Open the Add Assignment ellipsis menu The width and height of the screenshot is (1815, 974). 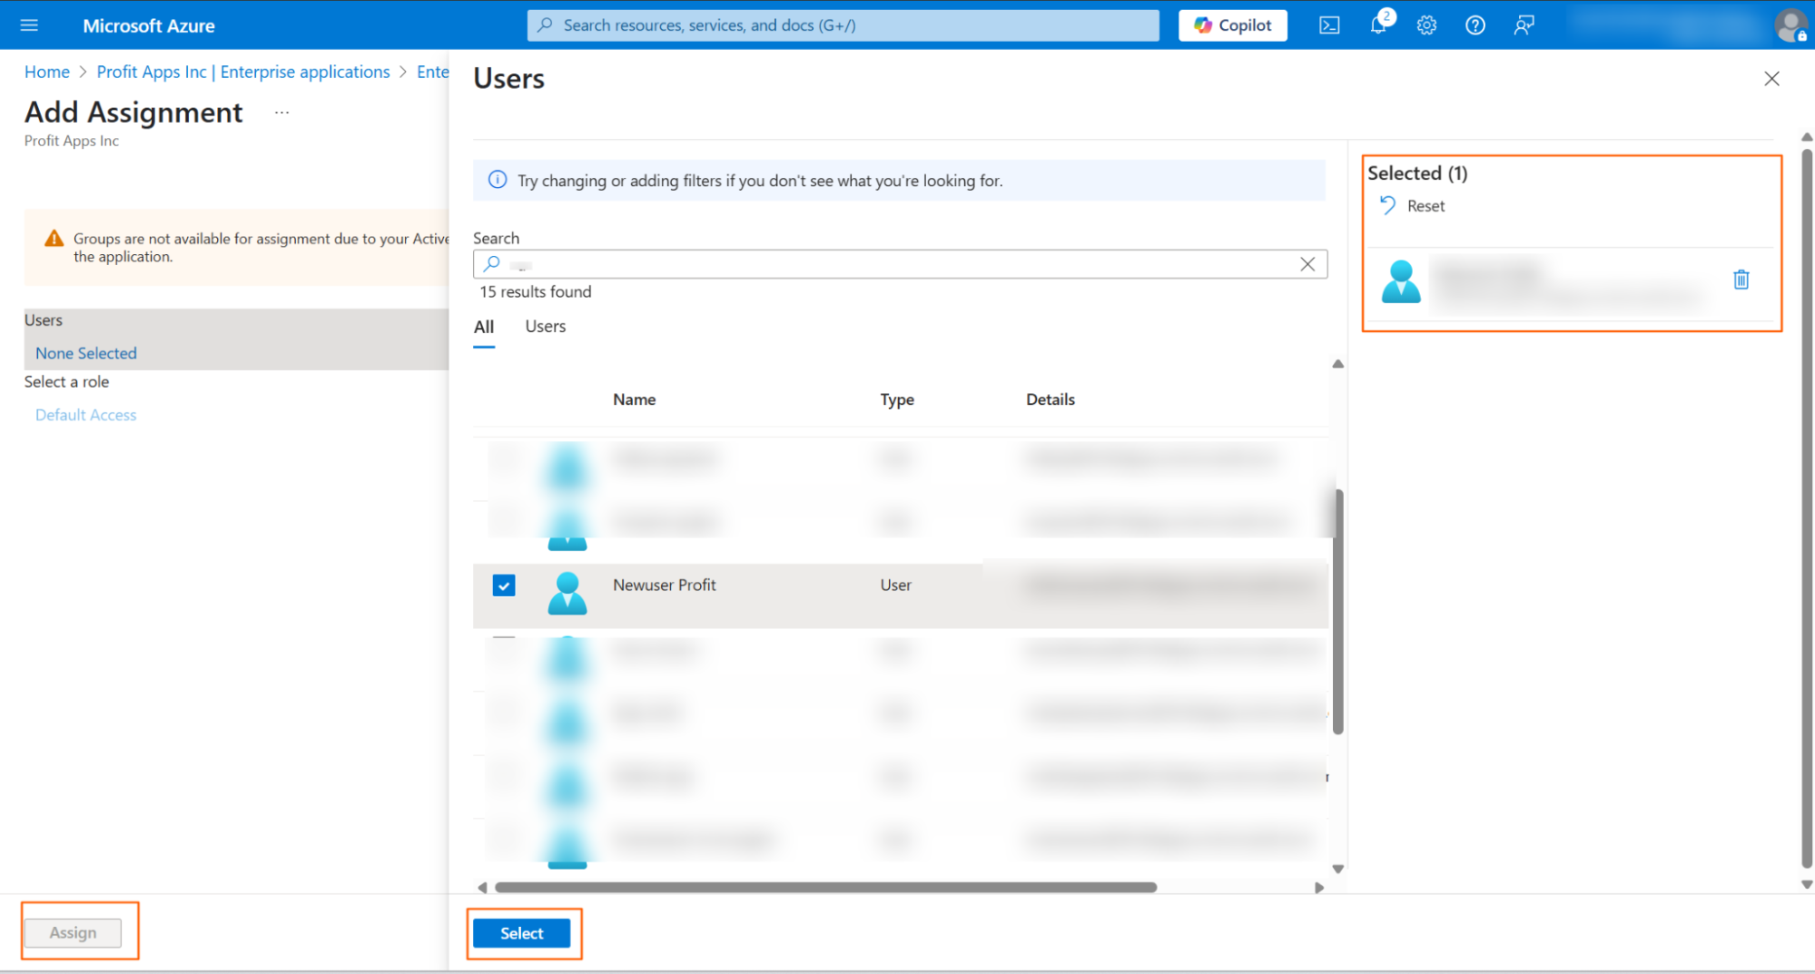(282, 113)
